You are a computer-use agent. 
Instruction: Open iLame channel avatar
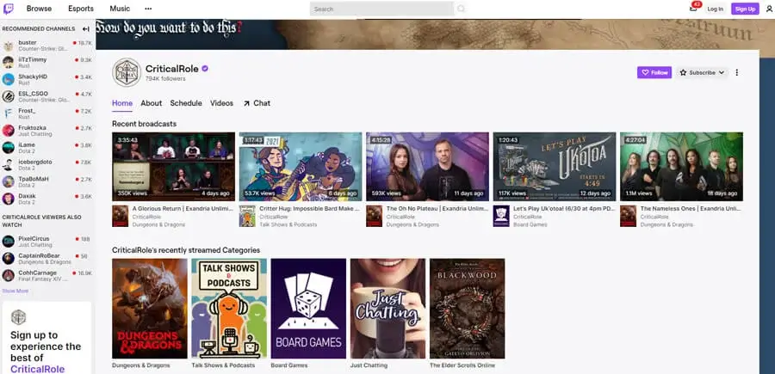8,148
